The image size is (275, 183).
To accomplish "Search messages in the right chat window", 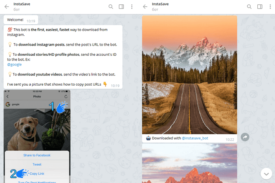I will pyautogui.click(x=249, y=7).
